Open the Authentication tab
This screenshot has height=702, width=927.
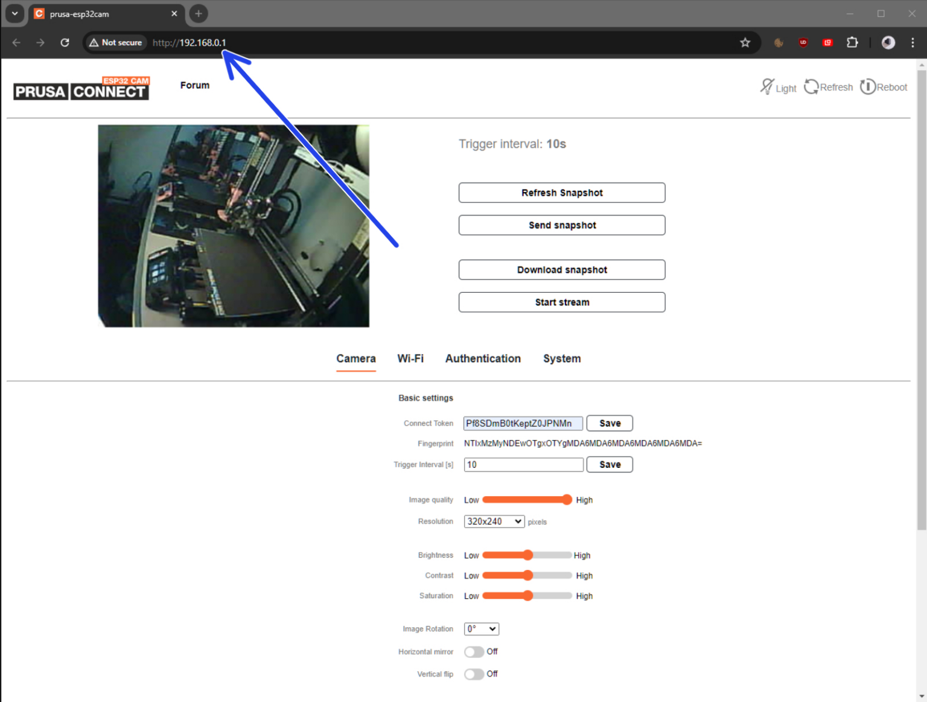coord(483,358)
